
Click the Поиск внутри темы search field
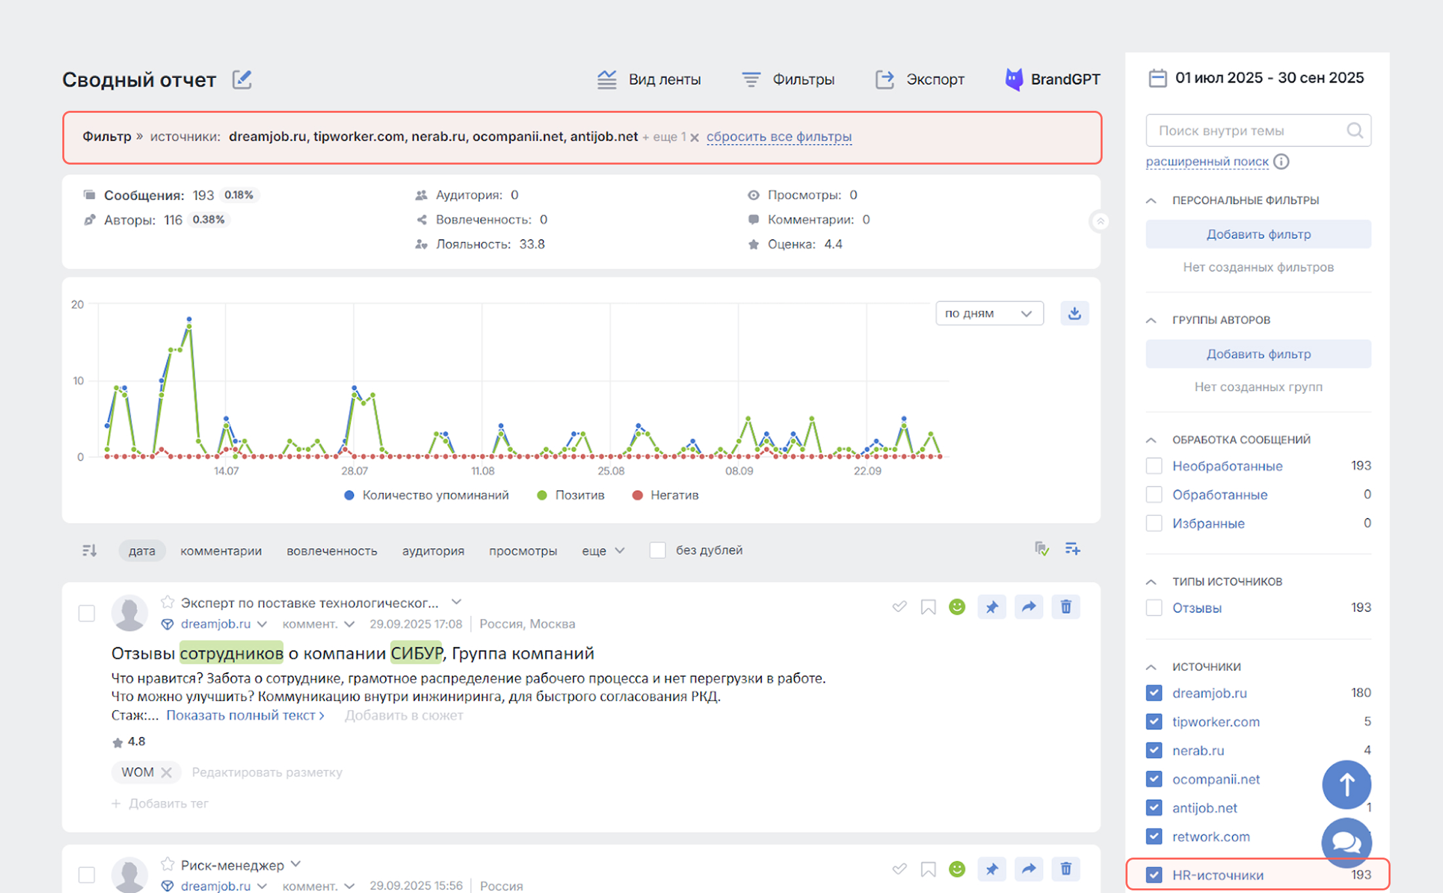(x=1246, y=130)
